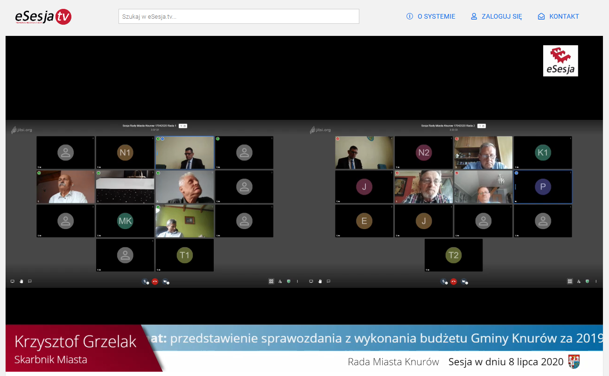Click invite people icon in Rada 2 toolbar
Viewport: 609px width, 376px height.
click(x=579, y=281)
